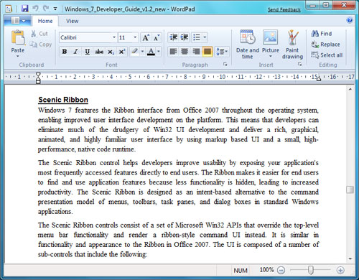Insert Date and time
This screenshot has height=280, width=359.
[248, 45]
